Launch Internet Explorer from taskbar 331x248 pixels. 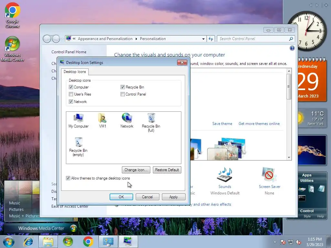coord(28,242)
